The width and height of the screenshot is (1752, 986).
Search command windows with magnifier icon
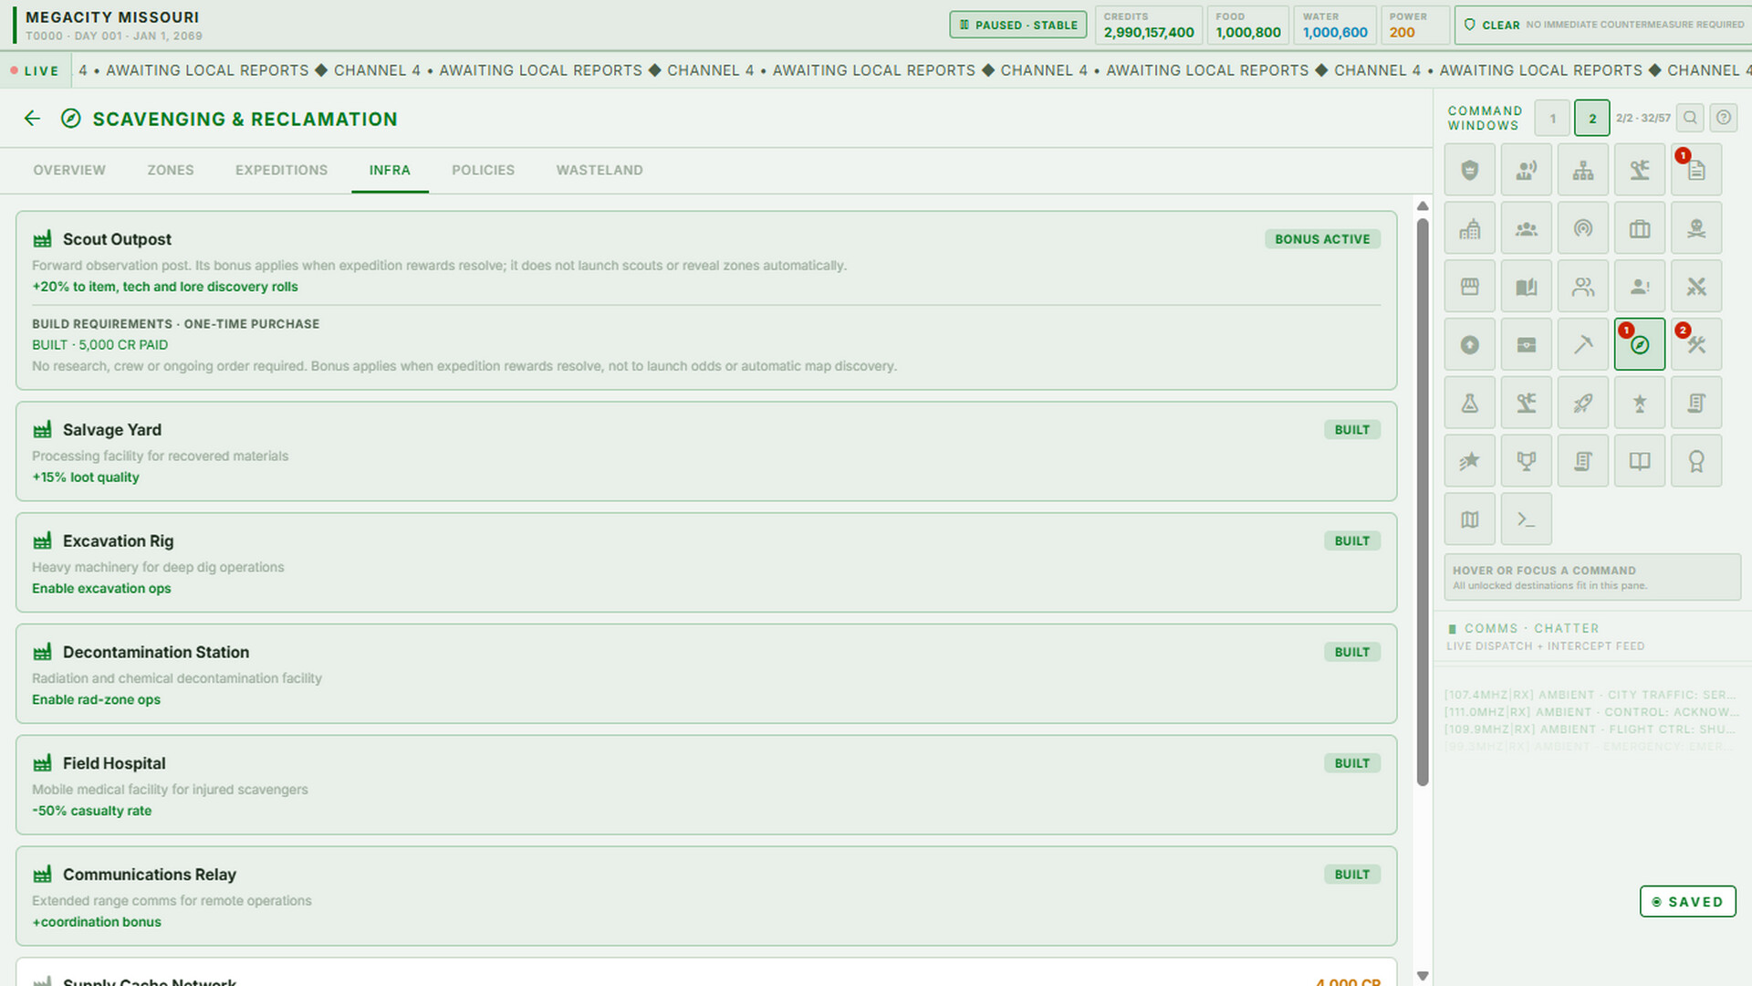point(1690,118)
